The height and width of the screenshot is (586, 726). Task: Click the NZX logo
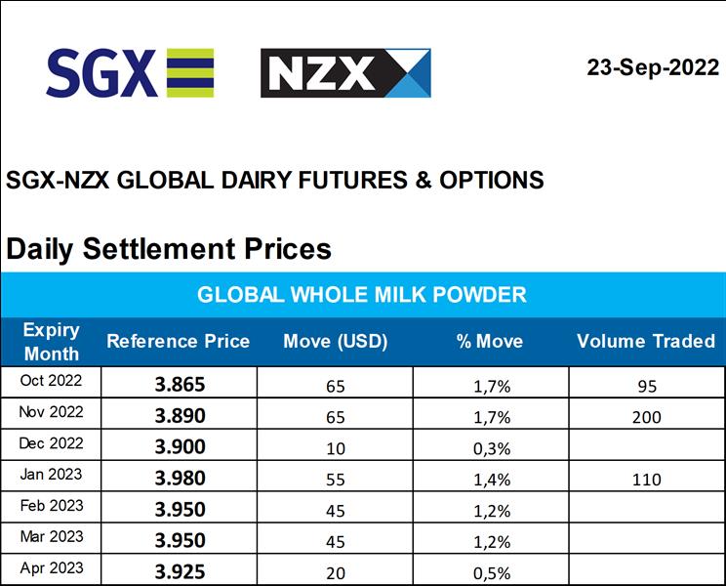[x=345, y=73]
